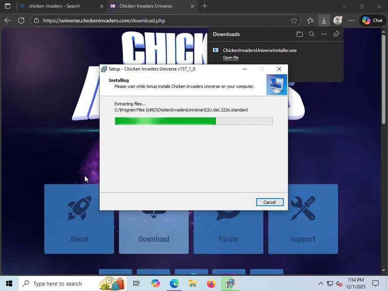
Task: Click the Download tile on webpage
Action: [154, 232]
